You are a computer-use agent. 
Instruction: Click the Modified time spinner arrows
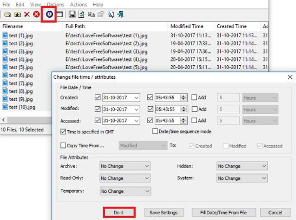183,109
